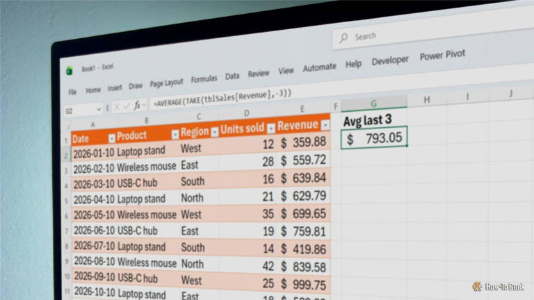Select the Laptop stand cell for 2026-07-10
The height and width of the screenshot is (300, 534).
coord(147,247)
